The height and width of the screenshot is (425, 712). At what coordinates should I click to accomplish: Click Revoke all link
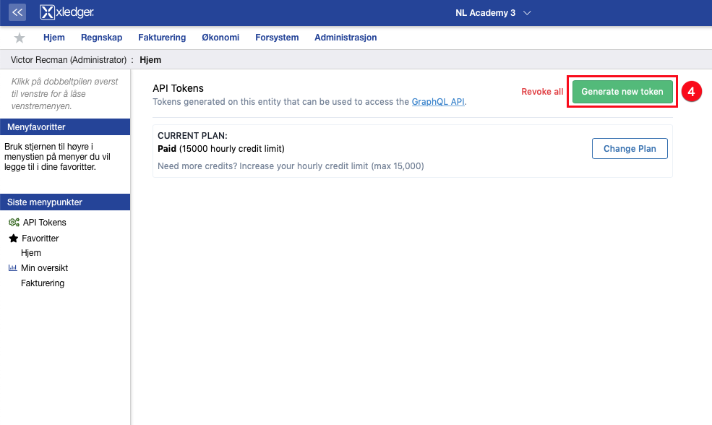[x=542, y=92]
